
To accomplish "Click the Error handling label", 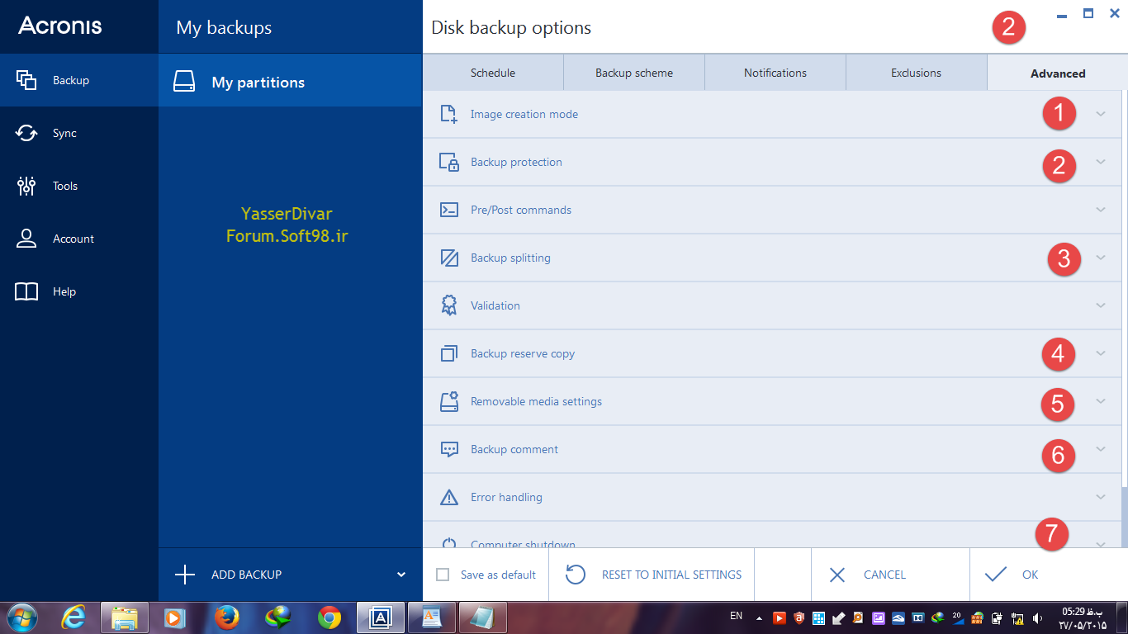I will click(506, 497).
